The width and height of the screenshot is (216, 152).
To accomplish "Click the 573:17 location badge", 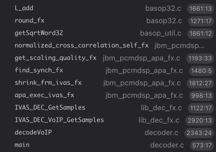I will point(202,145).
